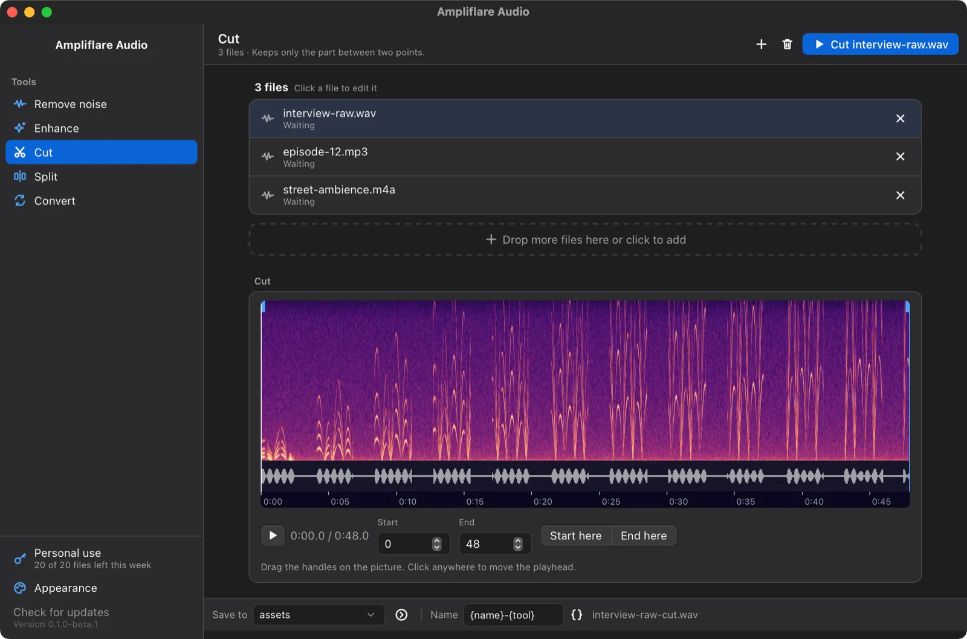
Task: Click the End here button
Action: [644, 536]
